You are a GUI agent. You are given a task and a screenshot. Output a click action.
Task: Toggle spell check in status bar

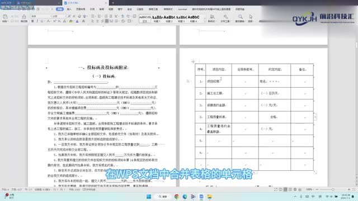tap(89, 189)
